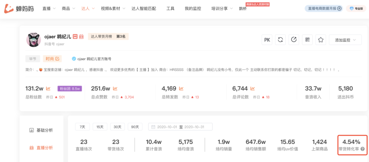Click the 23 带货场次 value

pyautogui.click(x=116, y=142)
